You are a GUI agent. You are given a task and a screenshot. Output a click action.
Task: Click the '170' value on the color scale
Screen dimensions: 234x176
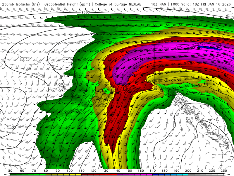point(153,171)
